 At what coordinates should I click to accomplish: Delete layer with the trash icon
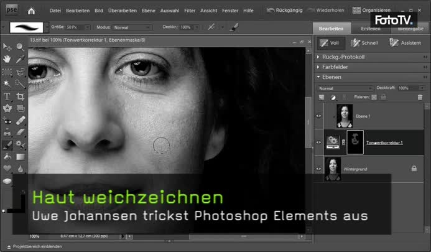tap(420, 97)
